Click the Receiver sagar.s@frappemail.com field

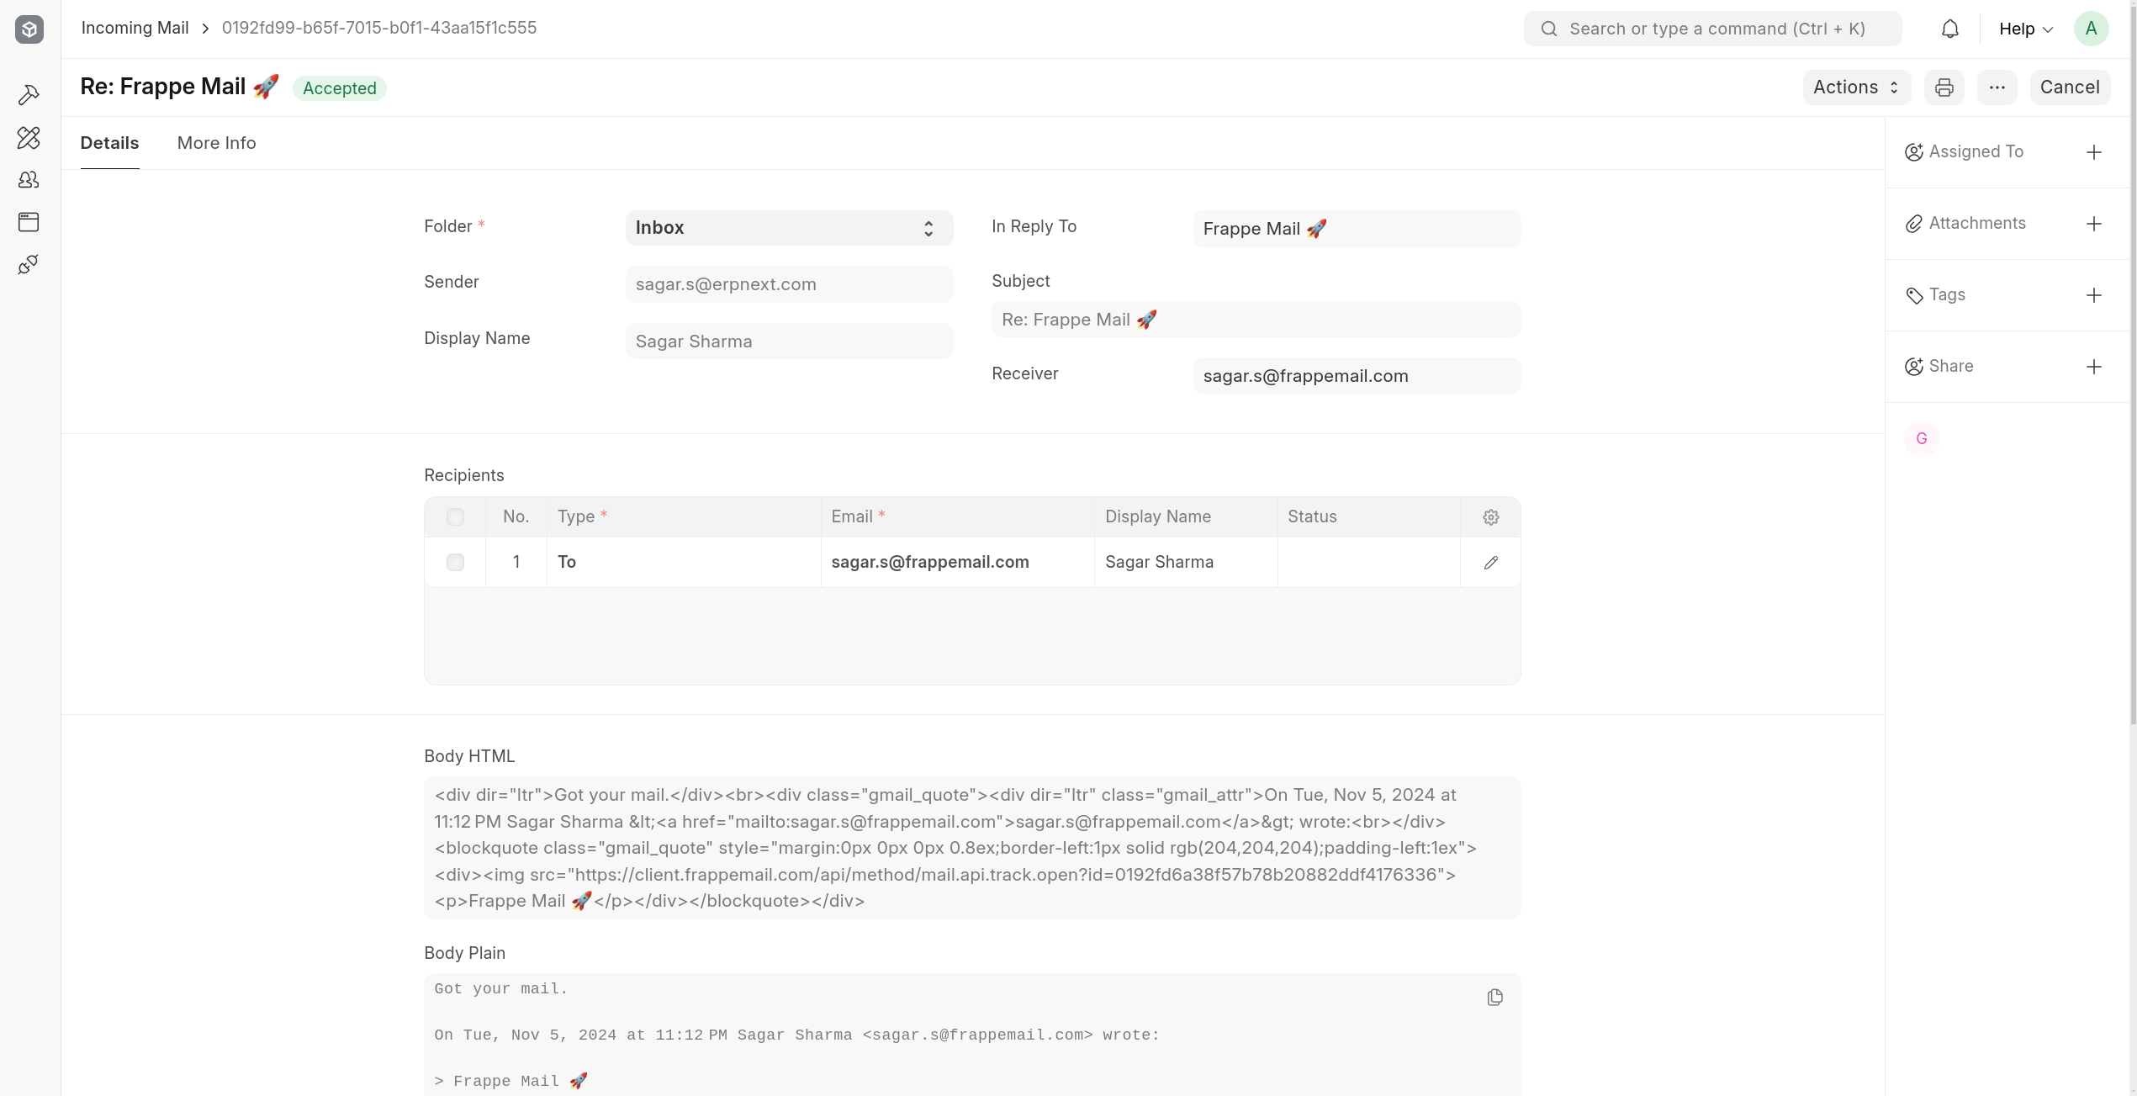[1357, 376]
